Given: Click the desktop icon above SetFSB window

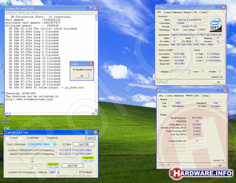Looking at the screenshot, I should [7, 128].
